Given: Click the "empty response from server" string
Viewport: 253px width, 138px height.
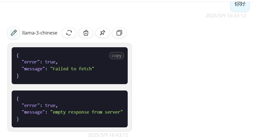Looking at the screenshot, I should [87, 112].
